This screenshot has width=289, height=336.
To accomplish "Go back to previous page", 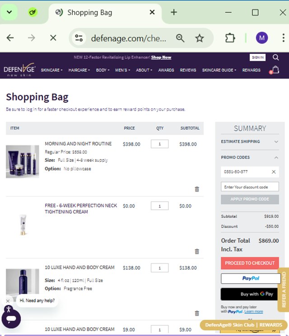I will (10, 38).
